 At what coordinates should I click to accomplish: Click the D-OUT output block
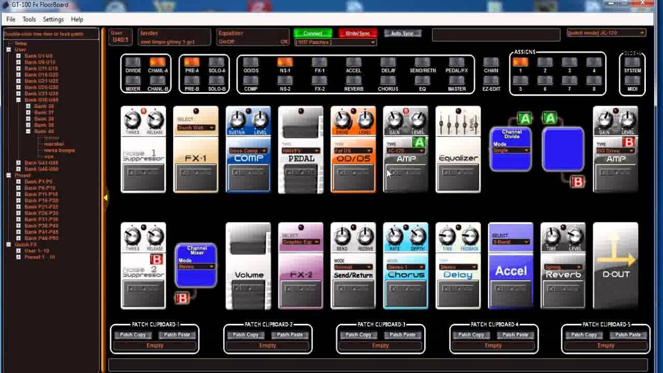[x=615, y=265]
